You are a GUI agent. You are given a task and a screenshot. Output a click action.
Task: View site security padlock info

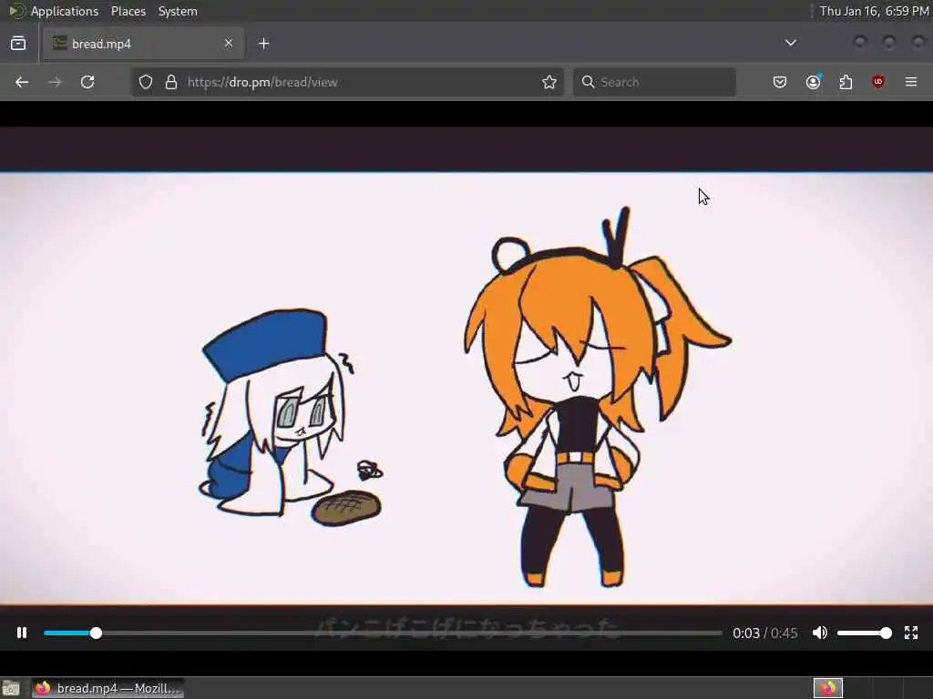171,82
